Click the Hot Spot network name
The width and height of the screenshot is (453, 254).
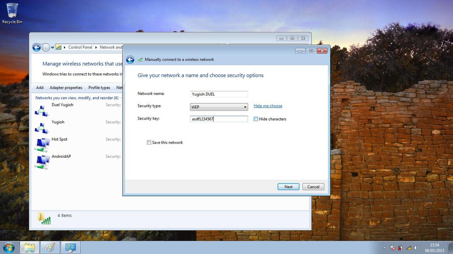pos(59,139)
